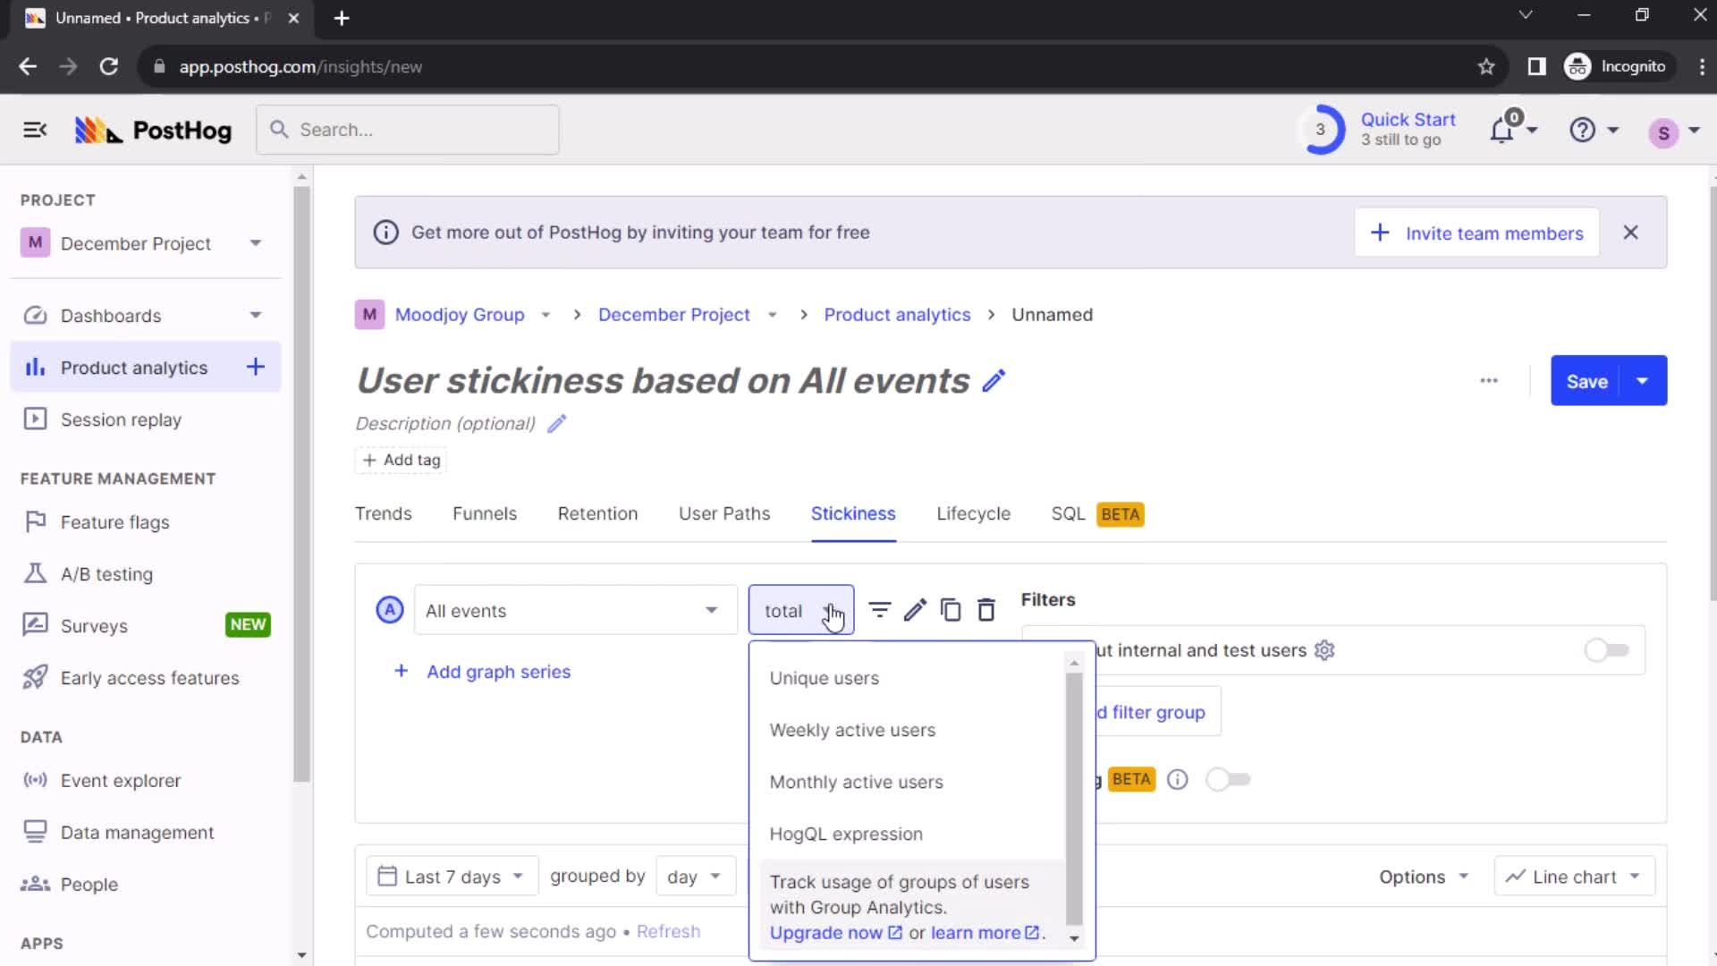
Task: Enable the BETA sampling toggle
Action: [1226, 780]
